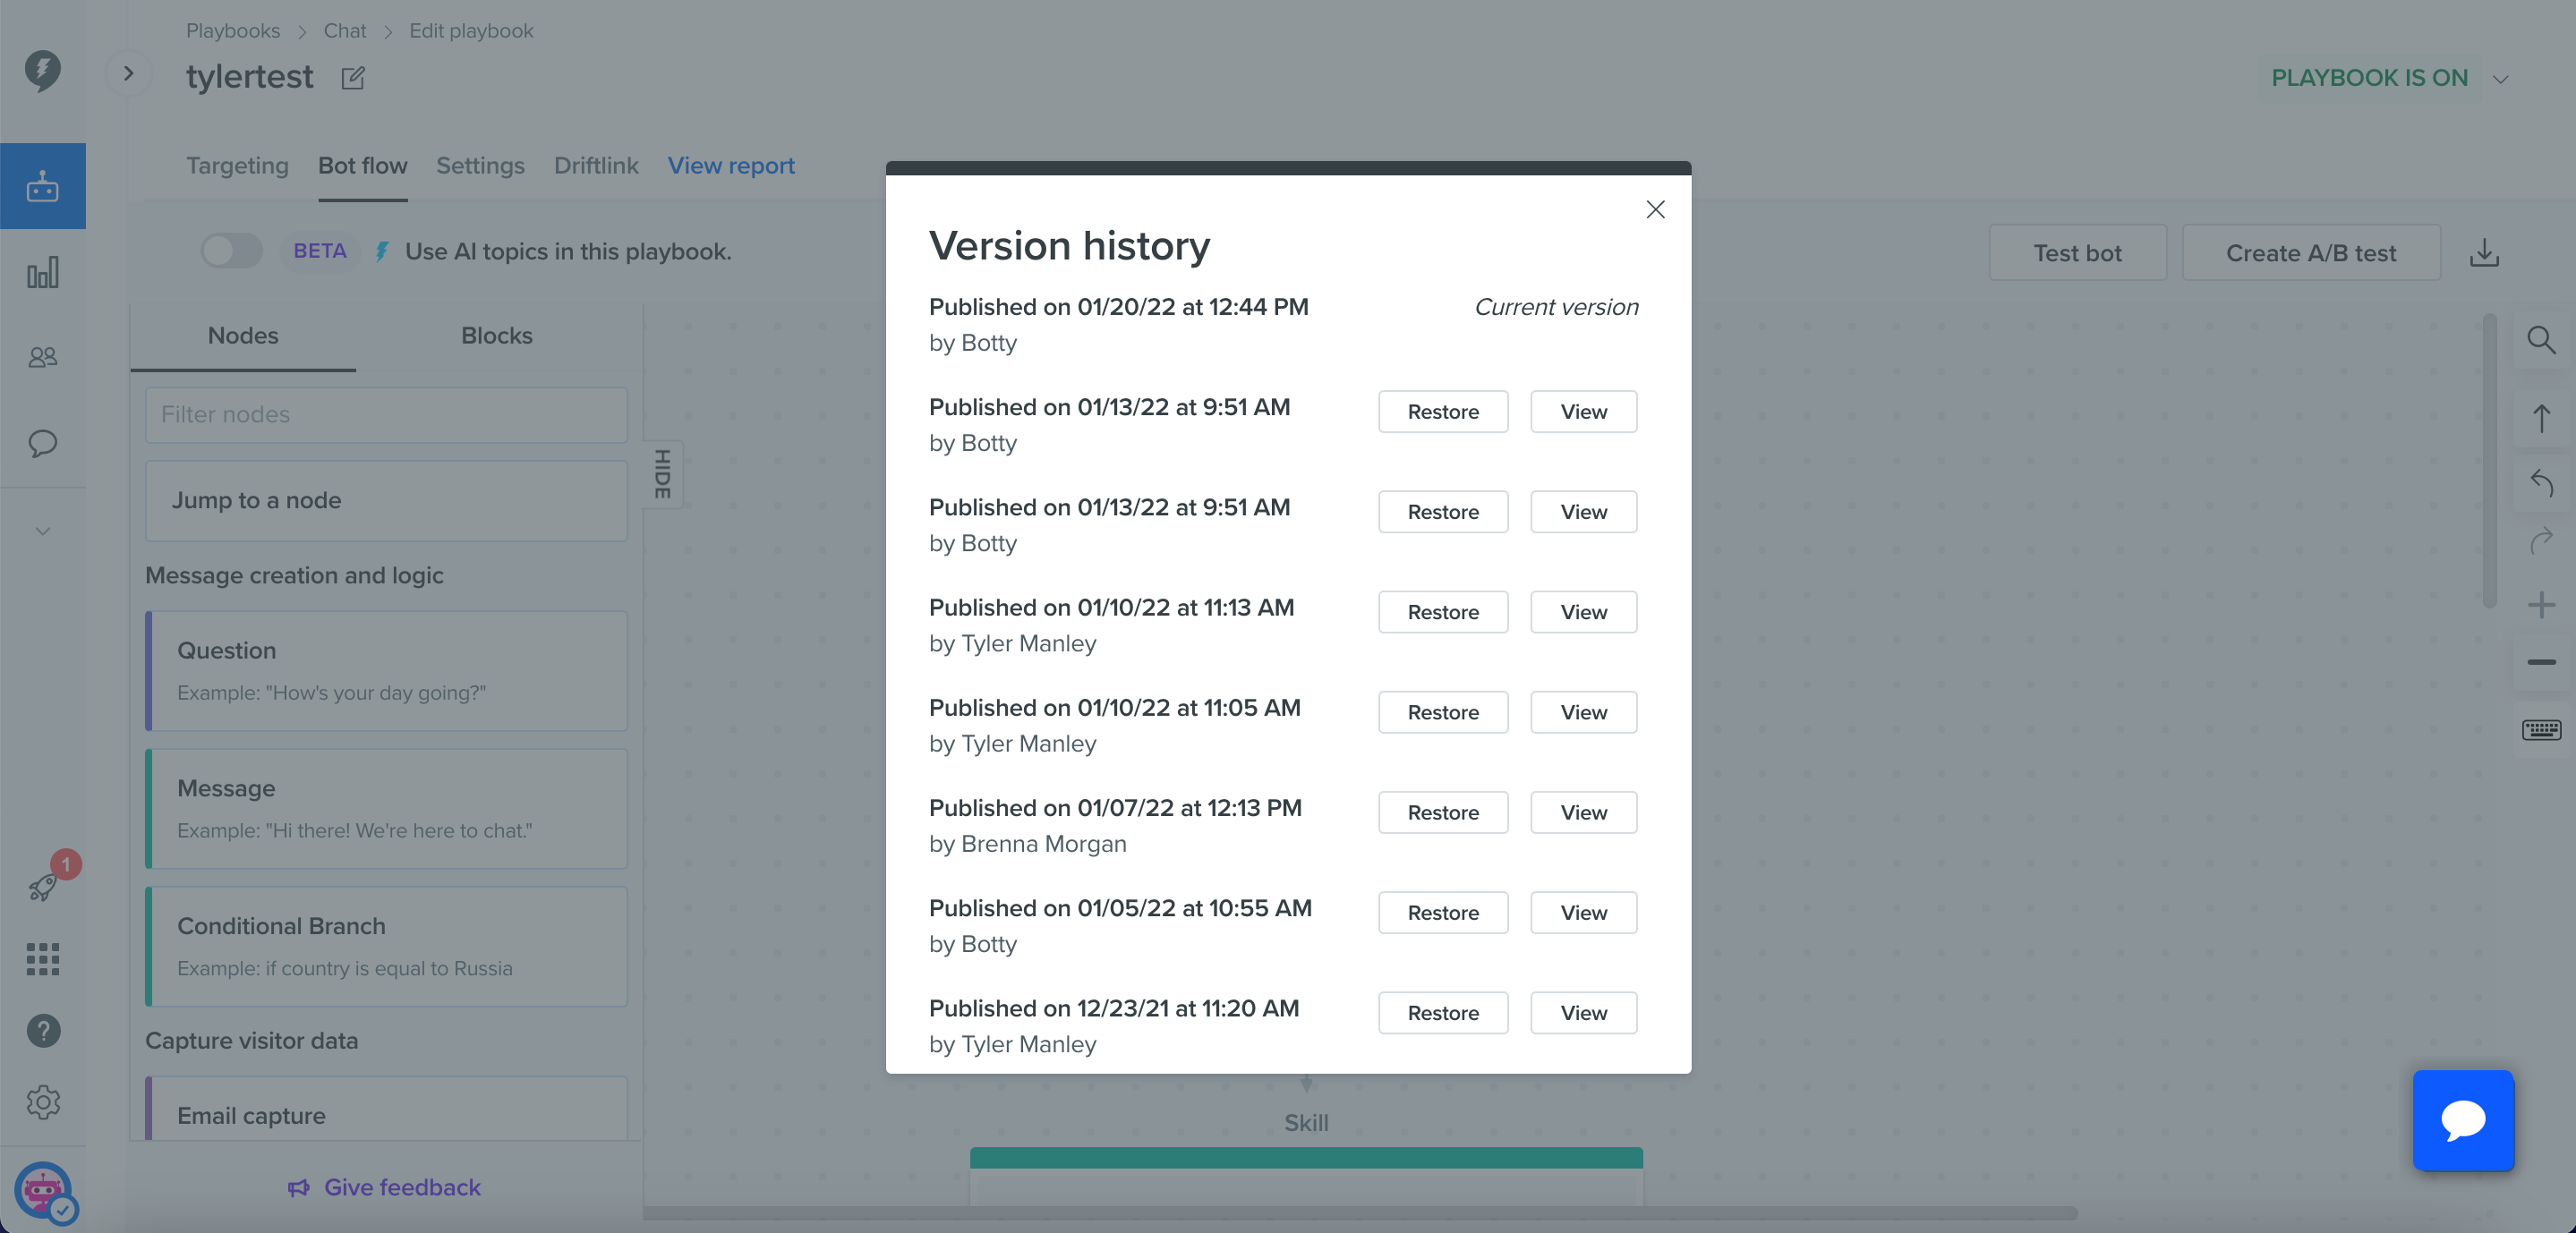Click the Filter nodes input field
2576x1233 pixels.
[x=386, y=415]
